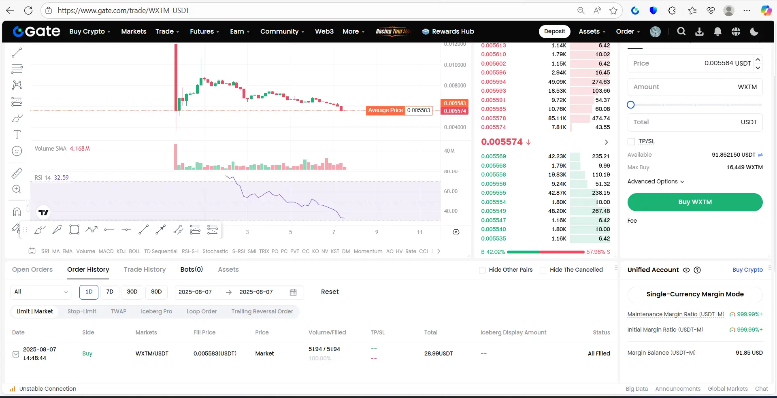Open Rewards Hub link

pyautogui.click(x=448, y=32)
